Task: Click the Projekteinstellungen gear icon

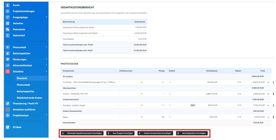Action: [8, 11]
